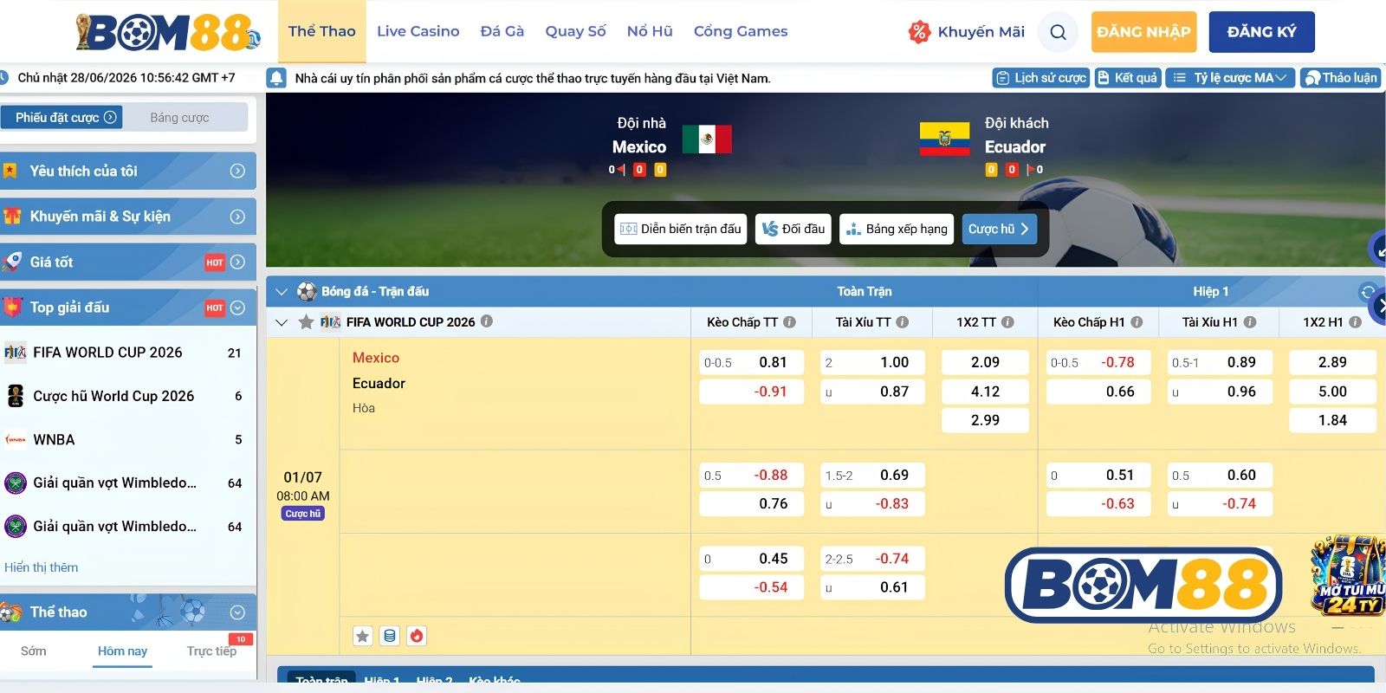Click the Cược hũ tag under 08:00 AM
The width and height of the screenshot is (1386, 693).
[x=303, y=514]
